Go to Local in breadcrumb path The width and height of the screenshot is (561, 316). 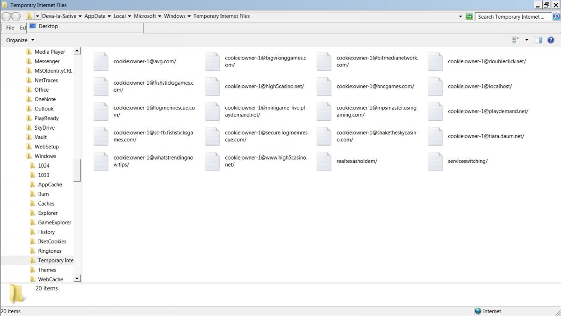pyautogui.click(x=120, y=16)
